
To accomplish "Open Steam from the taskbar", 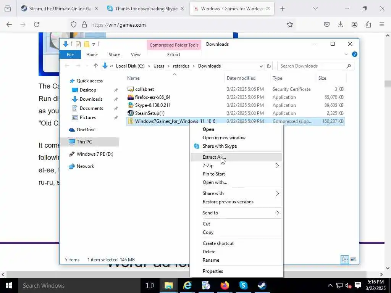I will (x=262, y=285).
